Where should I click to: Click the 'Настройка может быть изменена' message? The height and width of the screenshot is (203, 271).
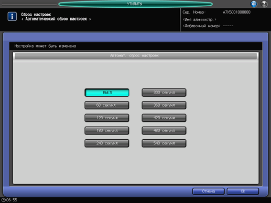(x=45, y=46)
